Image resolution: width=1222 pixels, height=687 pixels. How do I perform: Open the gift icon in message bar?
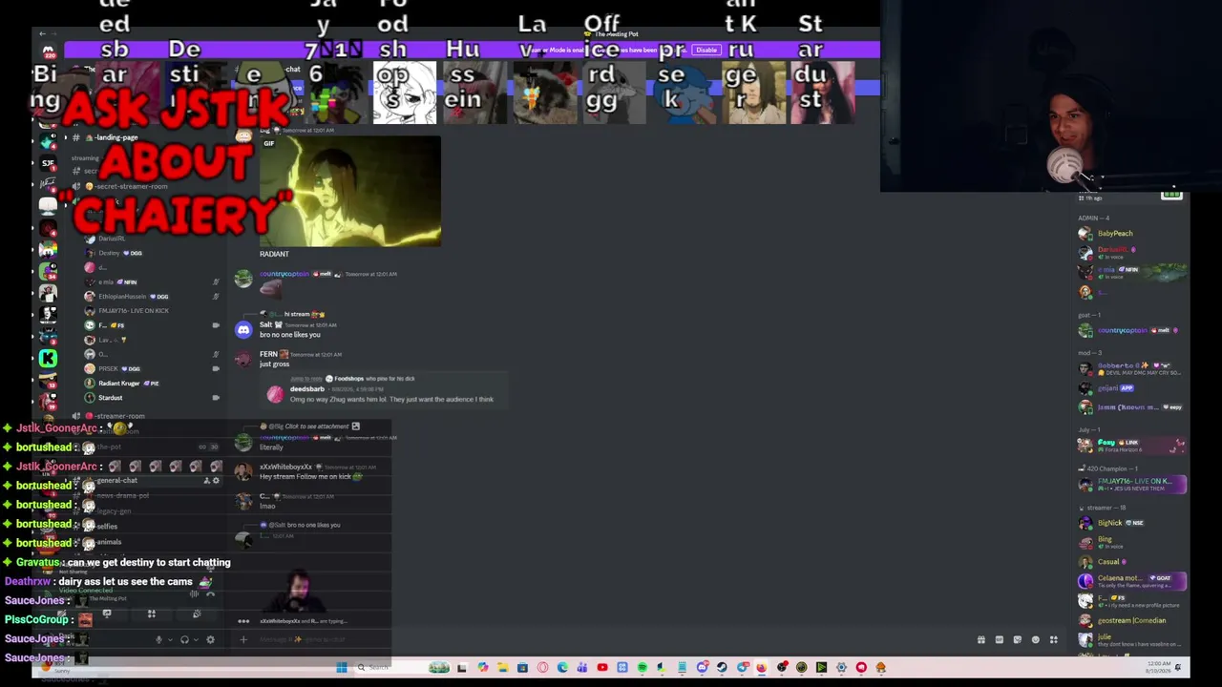[x=980, y=639]
